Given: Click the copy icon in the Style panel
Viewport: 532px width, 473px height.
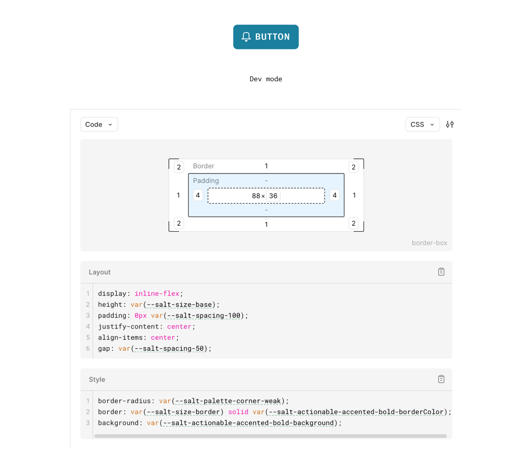Looking at the screenshot, I should coord(441,379).
